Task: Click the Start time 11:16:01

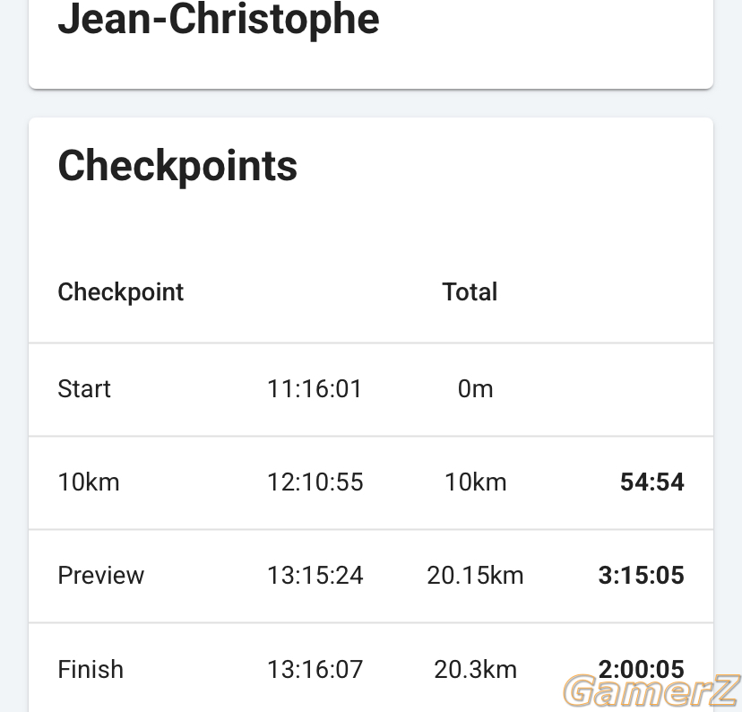Action: tap(315, 389)
